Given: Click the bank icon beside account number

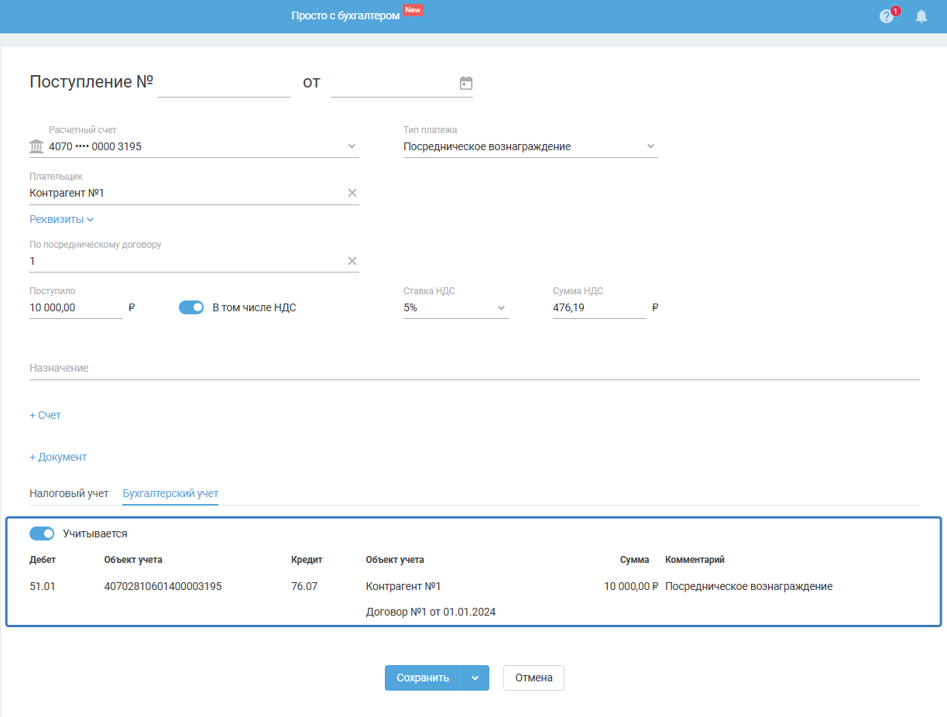Looking at the screenshot, I should tap(36, 146).
